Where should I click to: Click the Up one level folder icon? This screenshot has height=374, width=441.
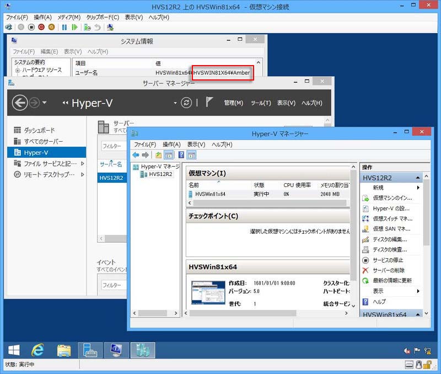158,155
